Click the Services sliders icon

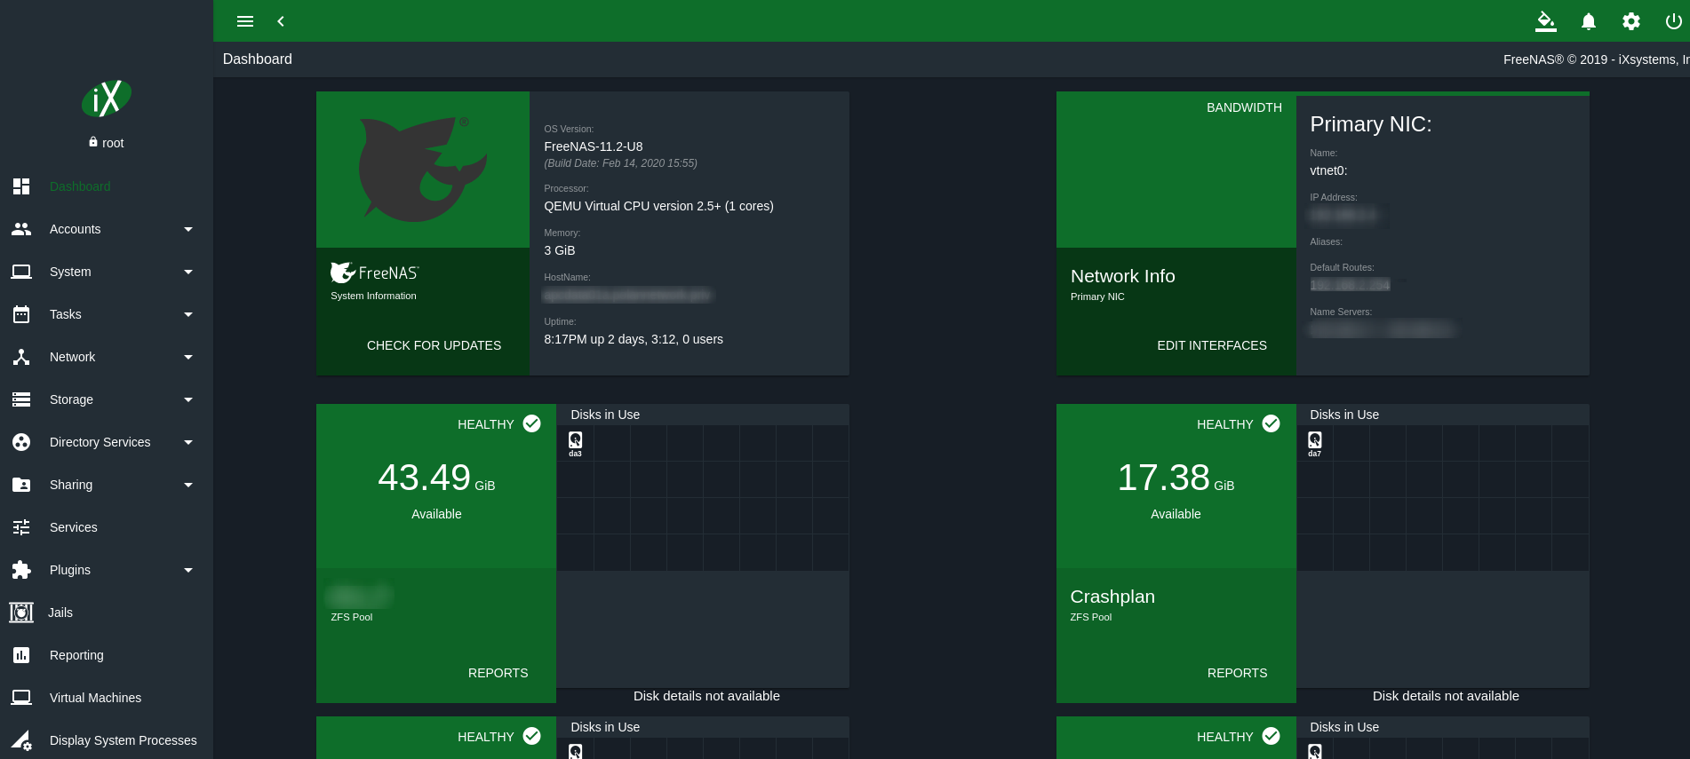click(x=21, y=527)
